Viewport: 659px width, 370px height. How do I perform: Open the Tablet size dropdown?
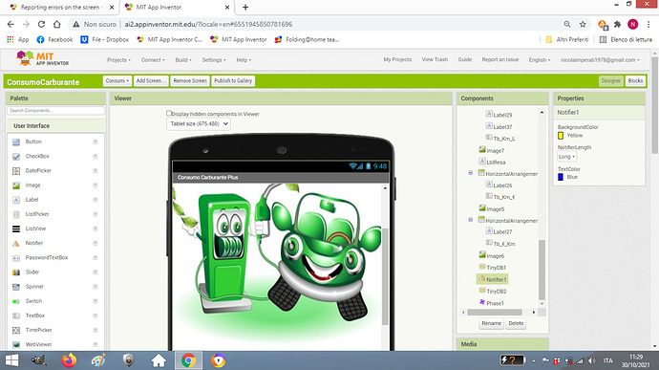pos(199,123)
